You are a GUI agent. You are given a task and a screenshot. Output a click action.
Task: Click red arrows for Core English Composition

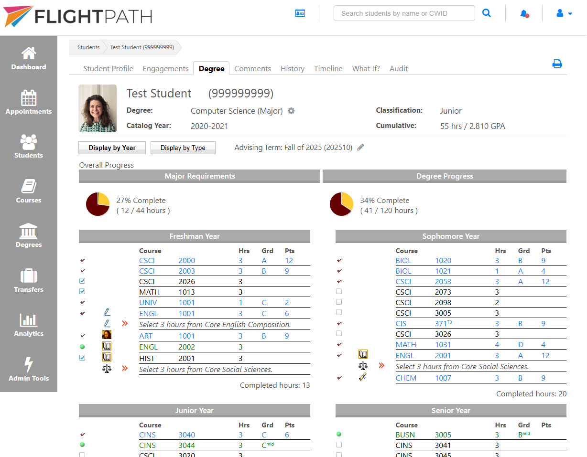click(125, 324)
